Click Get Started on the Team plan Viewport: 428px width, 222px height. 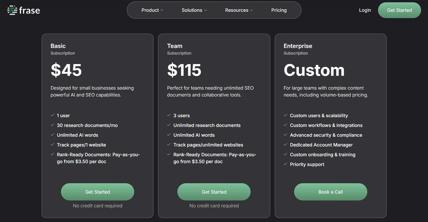[214, 192]
